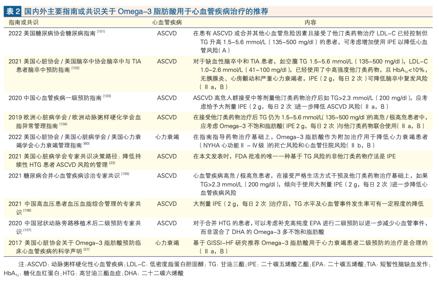Click '心力衰竭' cell in 2017 Omega-3 statement row

167,243
